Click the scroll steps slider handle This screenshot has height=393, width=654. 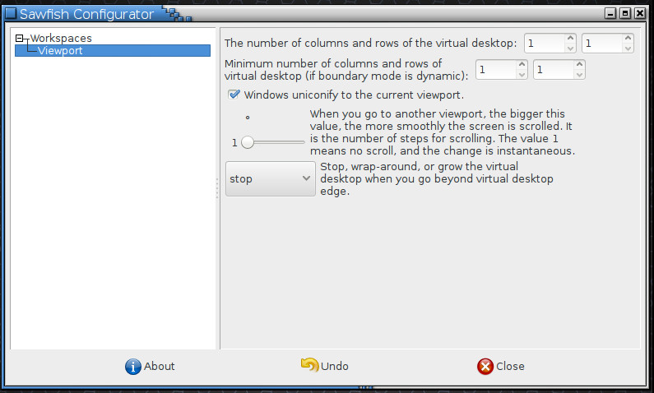point(248,142)
